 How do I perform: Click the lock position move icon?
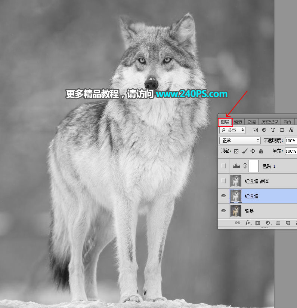(253, 151)
